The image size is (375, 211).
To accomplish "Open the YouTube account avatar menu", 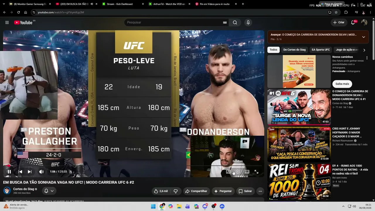I will tap(364, 23).
